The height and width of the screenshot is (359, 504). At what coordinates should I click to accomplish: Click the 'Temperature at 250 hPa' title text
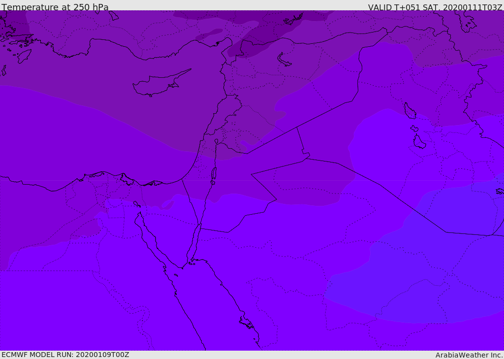click(55, 7)
